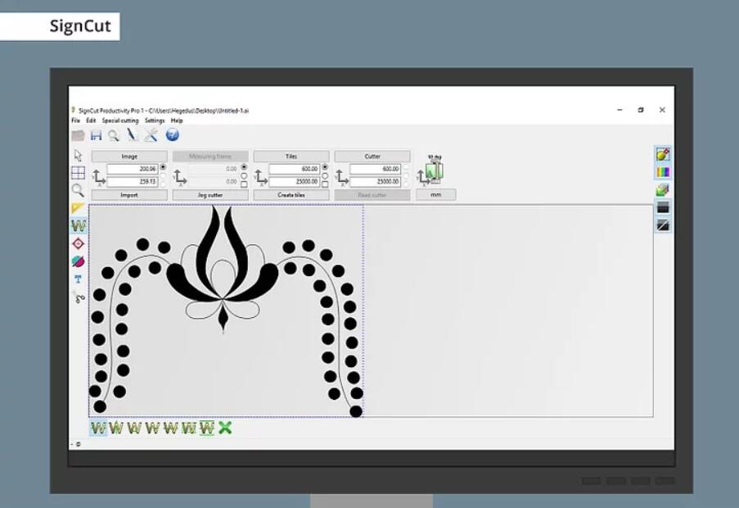Click the Create tiles button
Screen dimensions: 739x508
coord(291,195)
